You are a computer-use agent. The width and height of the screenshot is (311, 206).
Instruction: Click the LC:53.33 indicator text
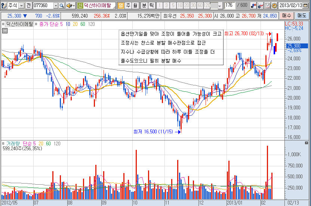(294, 24)
